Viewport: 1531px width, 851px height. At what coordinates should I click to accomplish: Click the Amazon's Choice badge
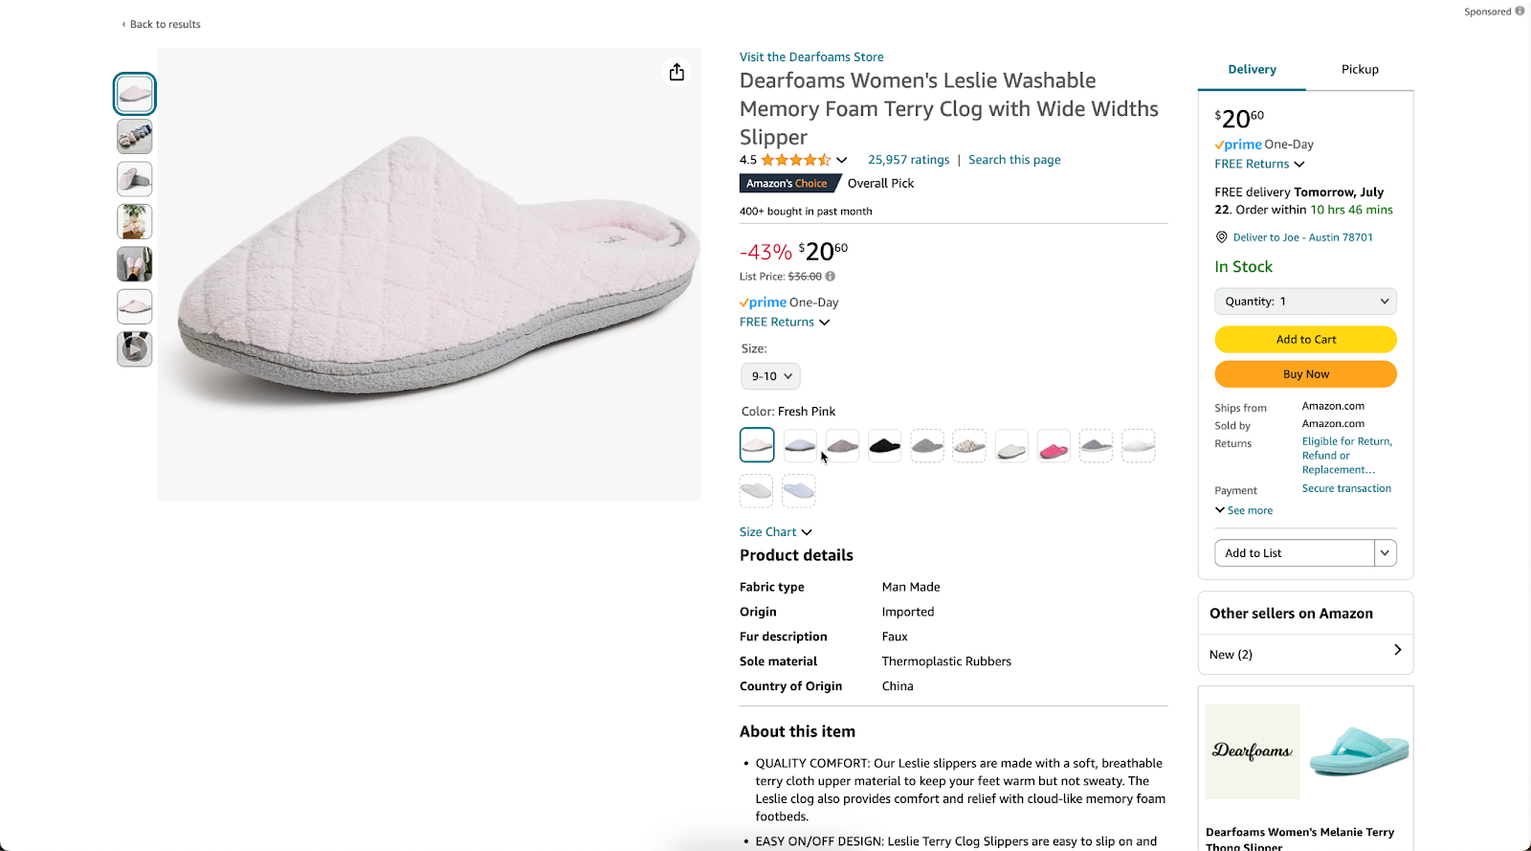788,182
